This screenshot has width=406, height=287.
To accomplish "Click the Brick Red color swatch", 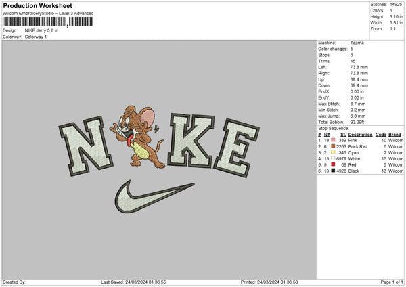I will [x=333, y=146].
